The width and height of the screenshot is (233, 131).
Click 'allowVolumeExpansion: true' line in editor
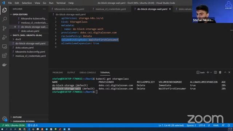[80, 43]
